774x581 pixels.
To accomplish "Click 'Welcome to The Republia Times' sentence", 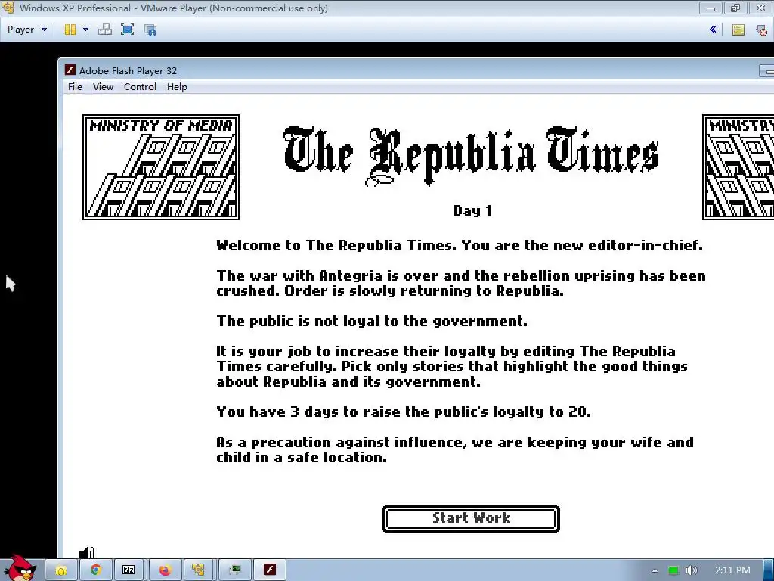I will click(460, 246).
